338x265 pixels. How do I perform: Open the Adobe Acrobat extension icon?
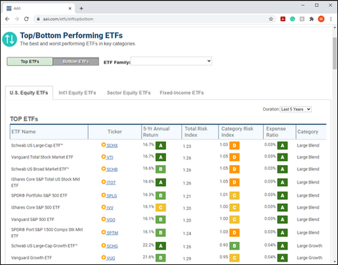tap(283, 19)
